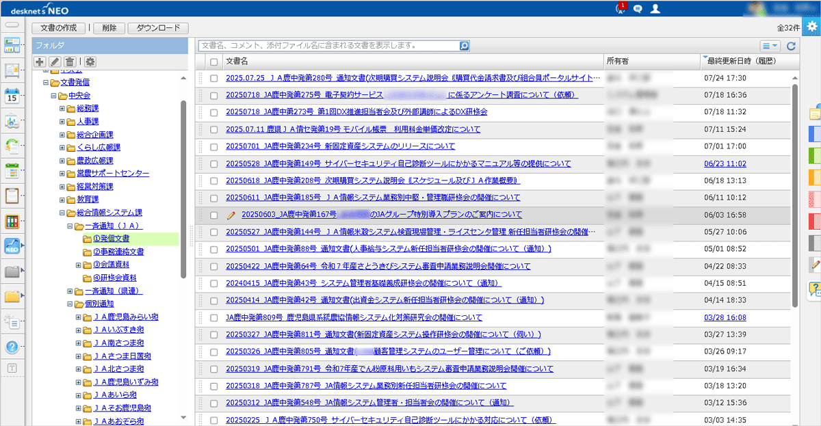Image resolution: width=821 pixels, height=426 pixels.
Task: Check the box for 第144号 document
Action: [x=214, y=232]
